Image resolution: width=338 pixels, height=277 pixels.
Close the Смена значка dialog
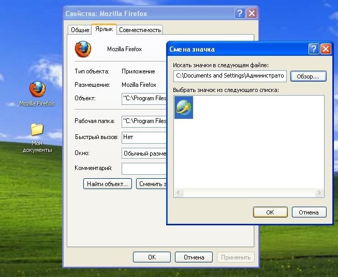326,49
